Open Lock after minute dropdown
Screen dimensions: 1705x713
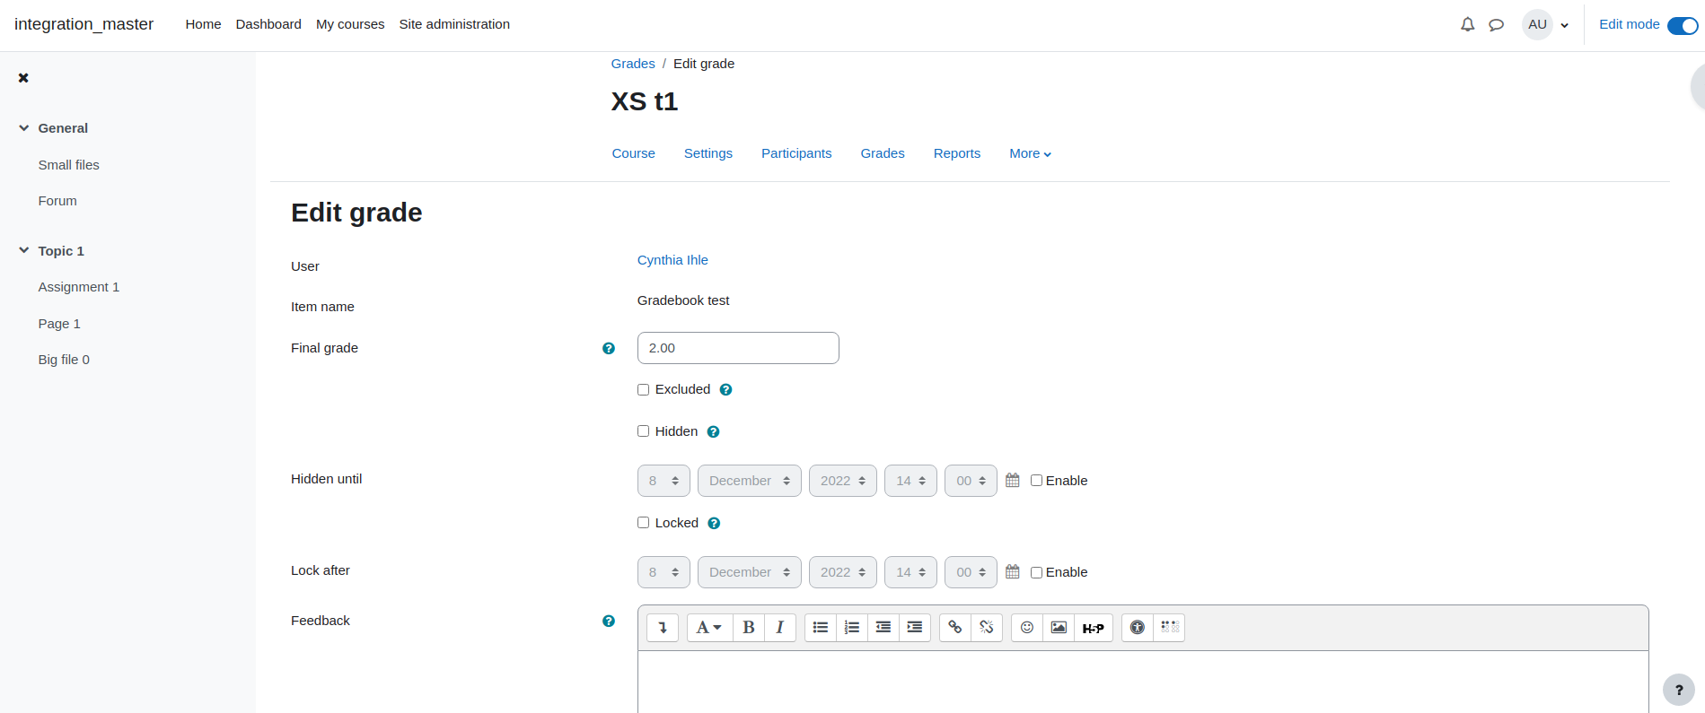pyautogui.click(x=971, y=572)
